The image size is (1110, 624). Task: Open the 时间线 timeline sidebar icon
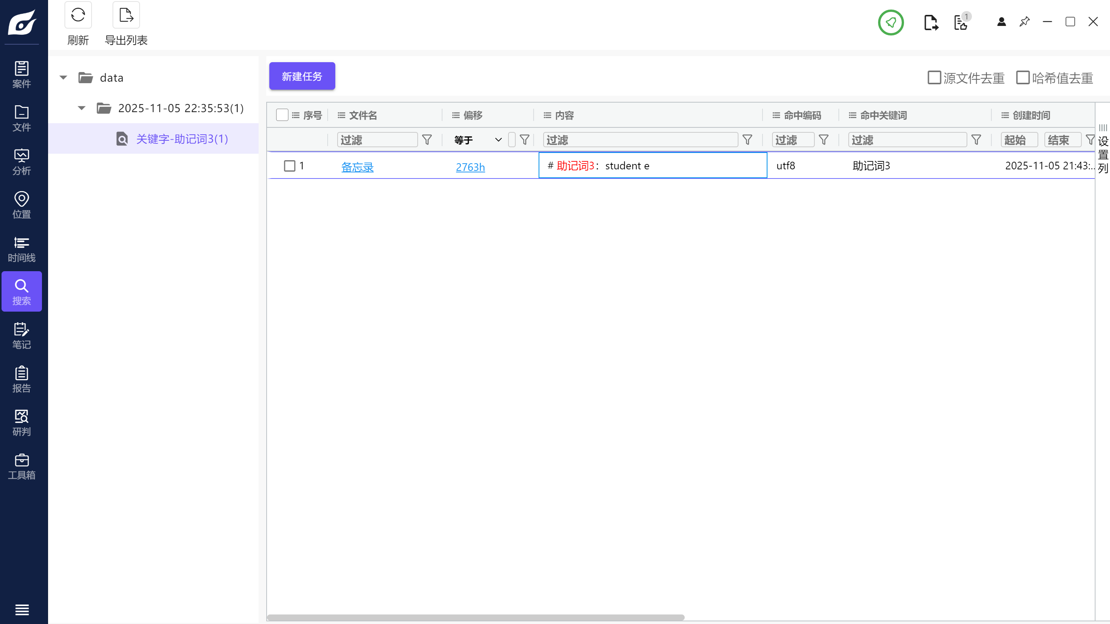(21, 249)
